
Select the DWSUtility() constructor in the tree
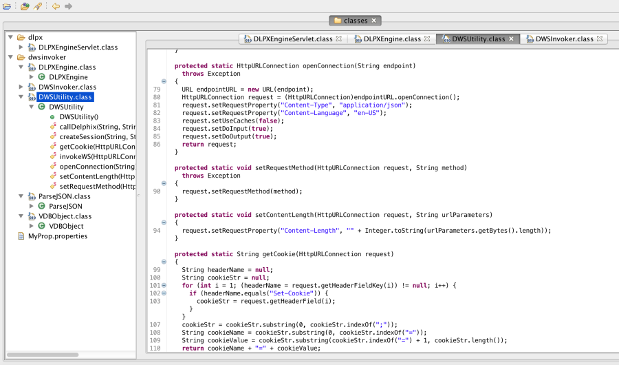(78, 117)
